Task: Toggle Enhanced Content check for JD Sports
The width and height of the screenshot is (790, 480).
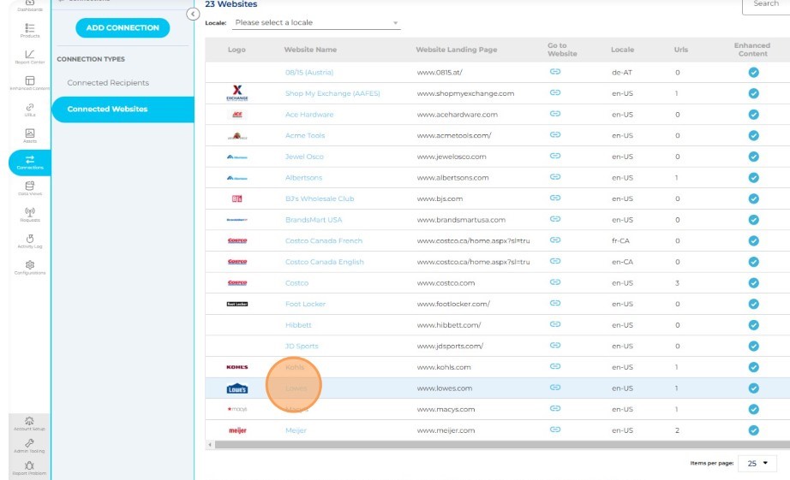Action: click(x=753, y=347)
